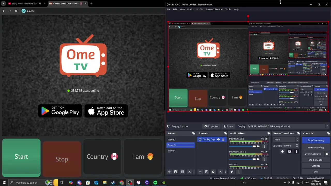Toggle Studio Mode in Controls
This screenshot has width=331, height=186.
[x=315, y=160]
